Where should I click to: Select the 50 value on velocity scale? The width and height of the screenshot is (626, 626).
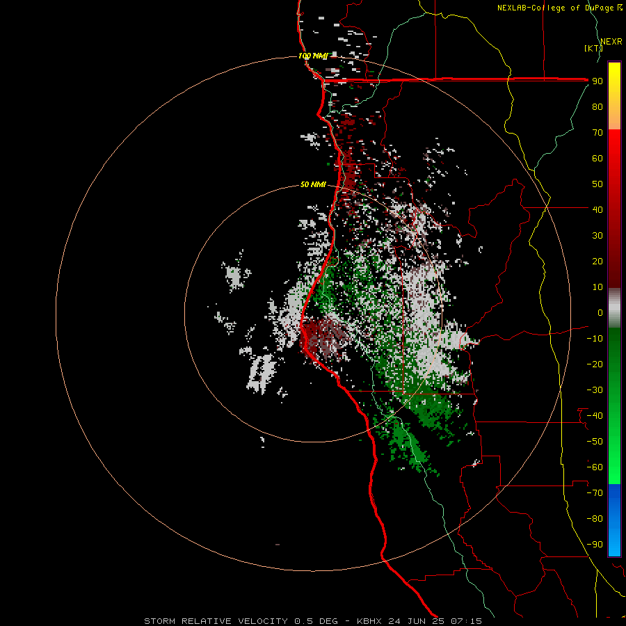pyautogui.click(x=597, y=184)
